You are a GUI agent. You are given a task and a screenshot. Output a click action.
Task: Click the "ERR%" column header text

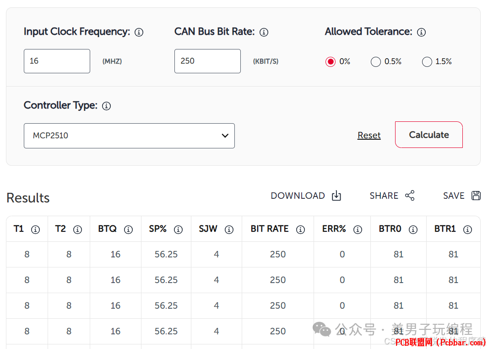point(334,229)
